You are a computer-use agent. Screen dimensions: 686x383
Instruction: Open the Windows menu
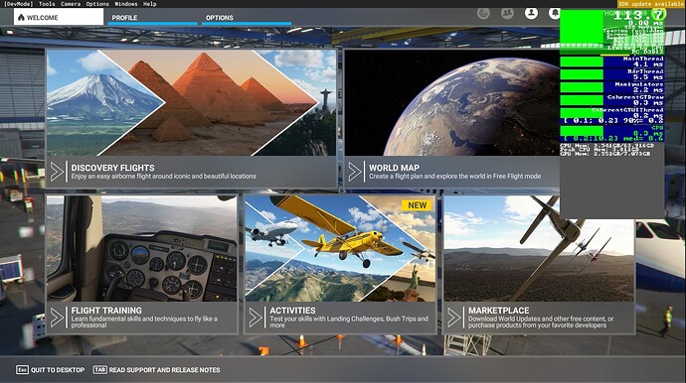tap(126, 4)
